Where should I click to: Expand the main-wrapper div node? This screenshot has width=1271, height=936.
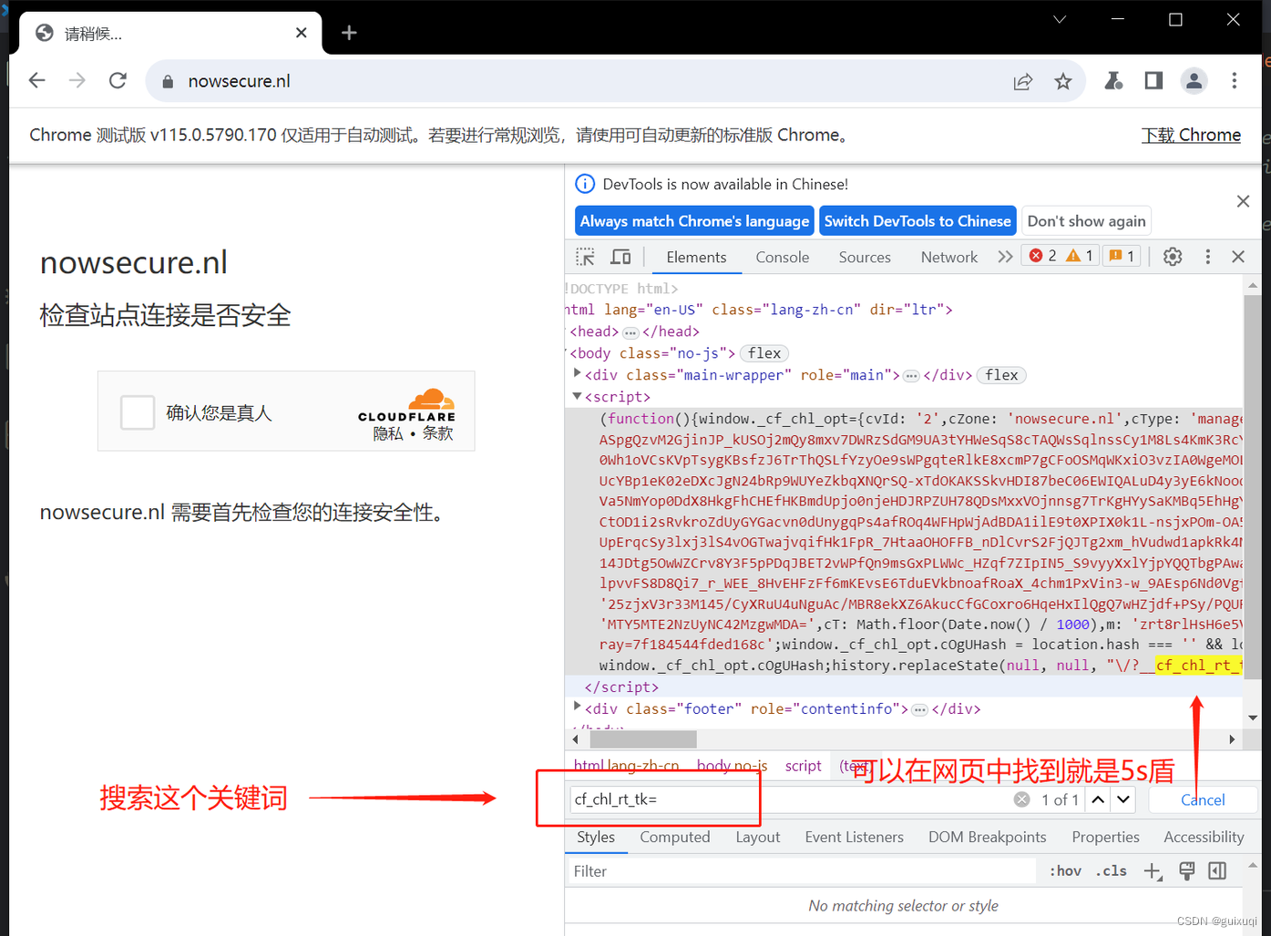577,373
